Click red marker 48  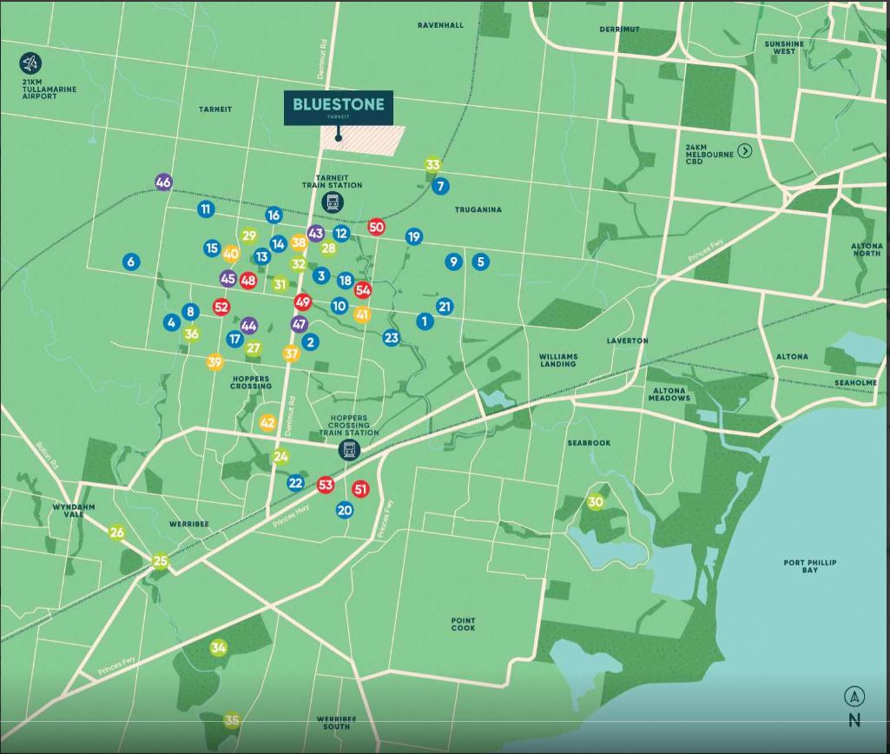tap(248, 280)
